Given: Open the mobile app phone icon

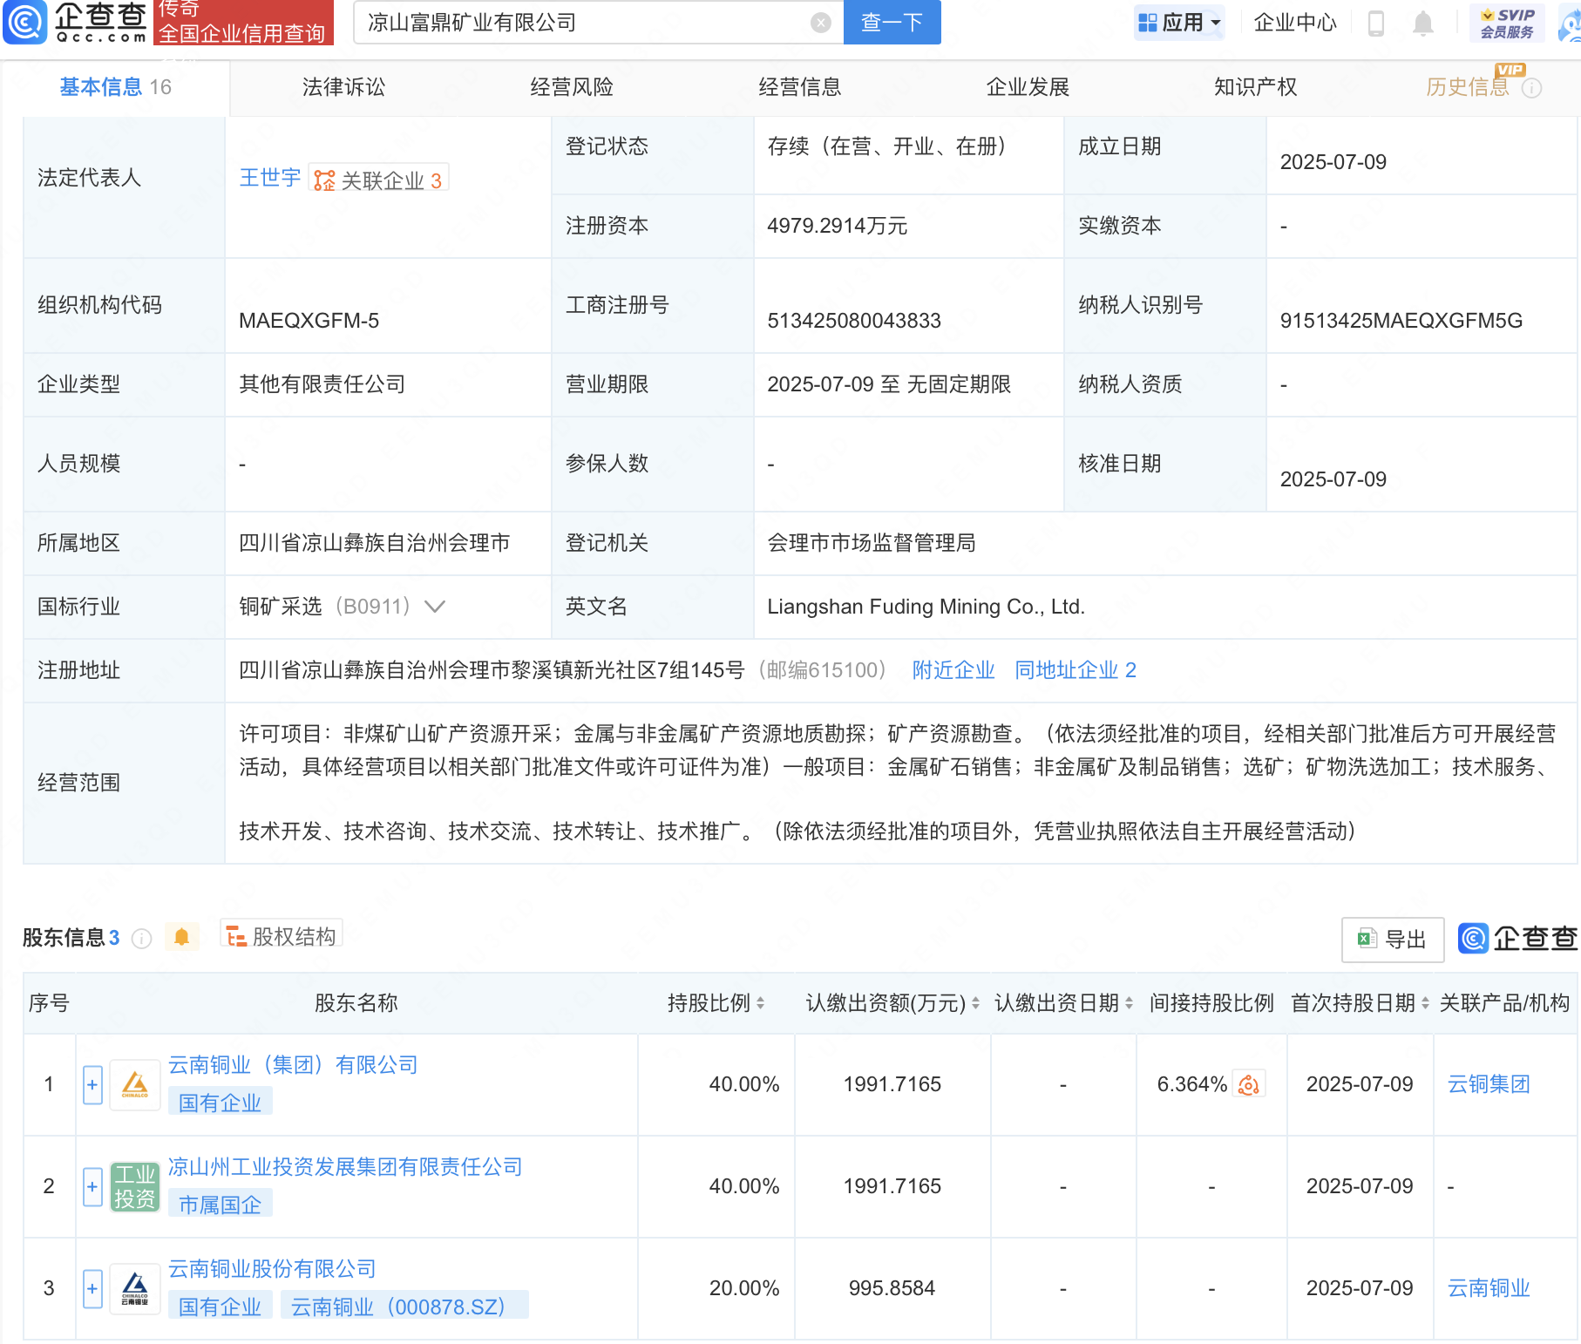Looking at the screenshot, I should pyautogui.click(x=1376, y=23).
